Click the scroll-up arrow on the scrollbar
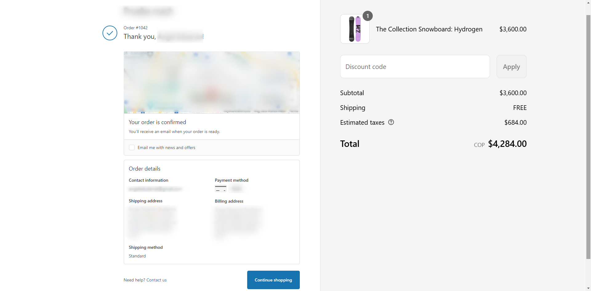The height and width of the screenshot is (291, 591). click(588, 2)
